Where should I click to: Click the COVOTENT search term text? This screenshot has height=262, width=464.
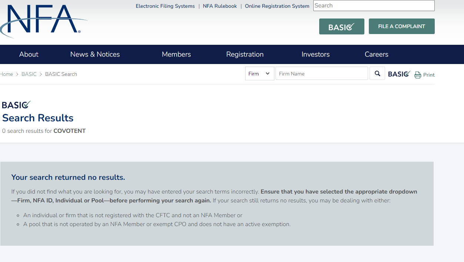(70, 131)
